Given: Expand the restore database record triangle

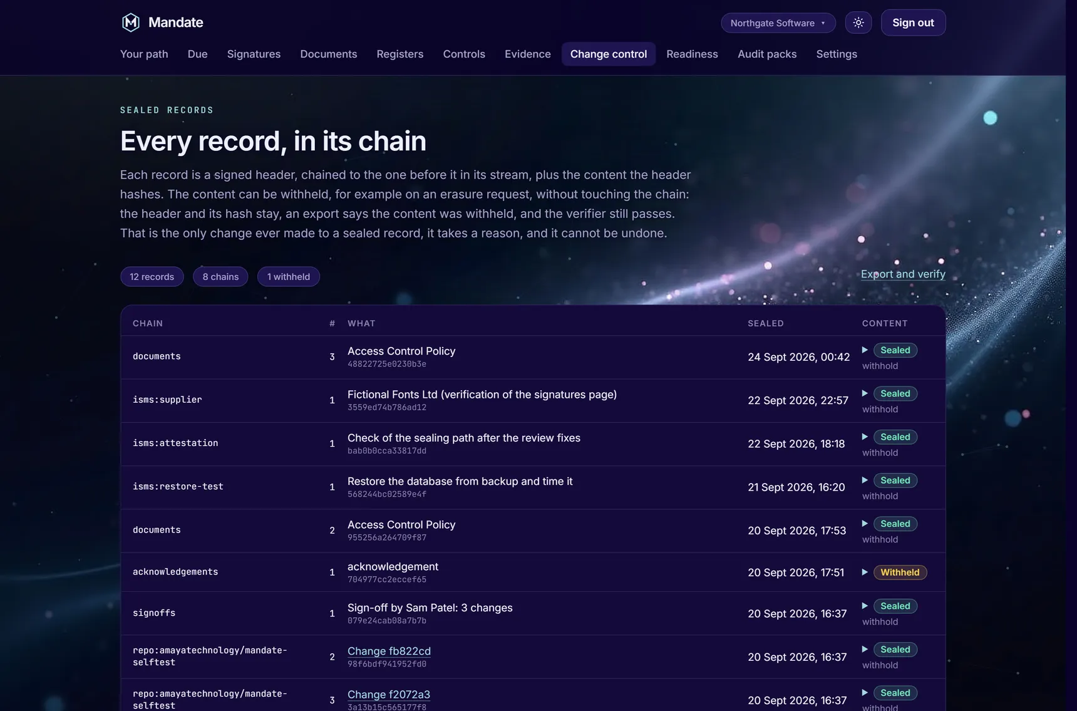Looking at the screenshot, I should (x=865, y=480).
